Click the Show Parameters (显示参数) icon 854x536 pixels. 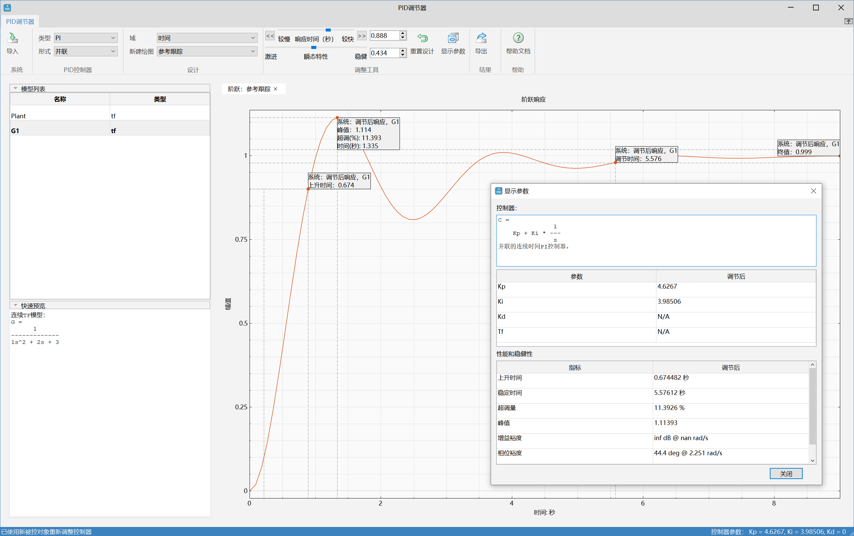click(x=453, y=38)
